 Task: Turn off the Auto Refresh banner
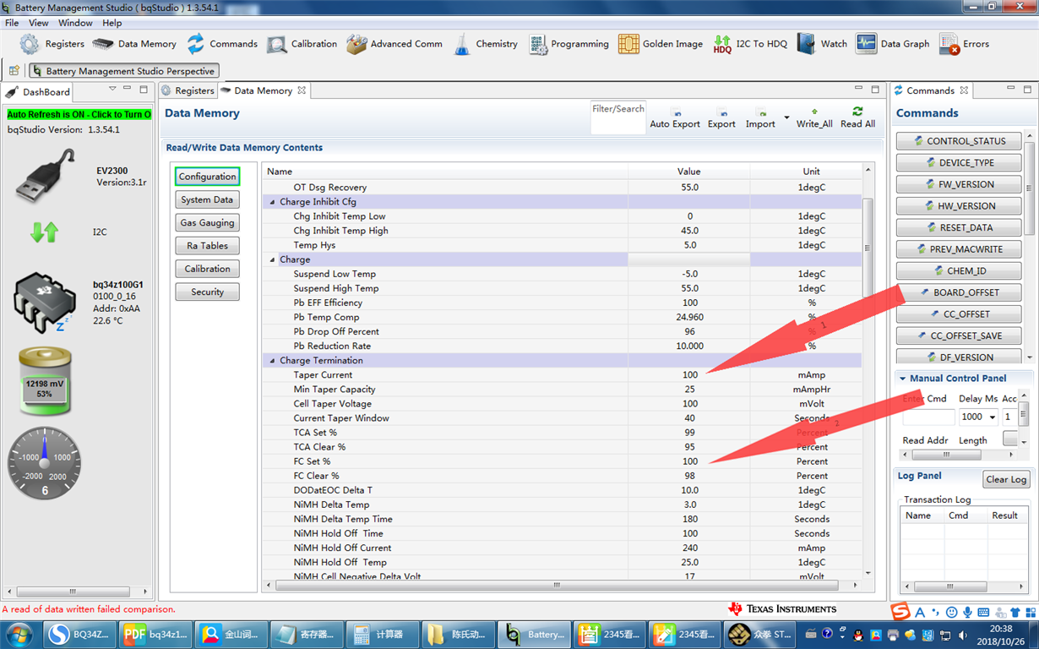[79, 114]
